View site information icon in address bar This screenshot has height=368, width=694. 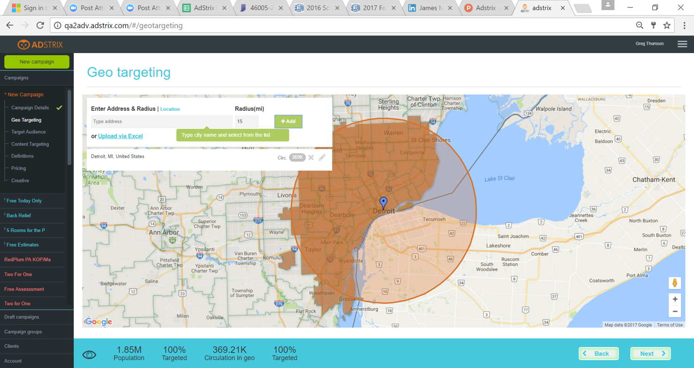pyautogui.click(x=57, y=25)
